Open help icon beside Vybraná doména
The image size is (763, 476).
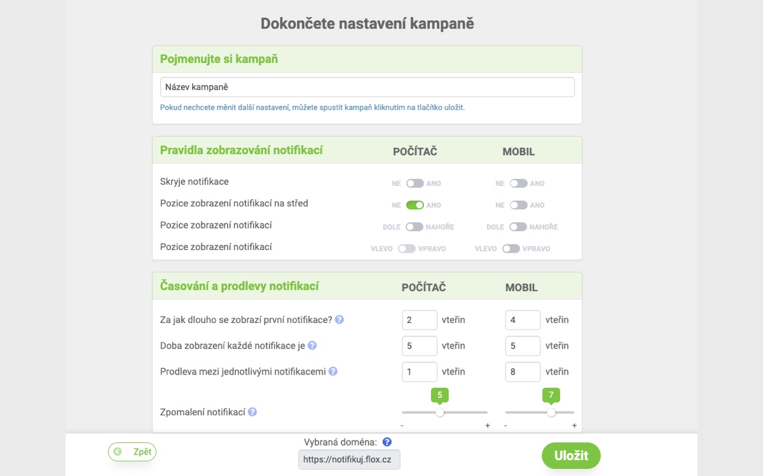coord(387,442)
